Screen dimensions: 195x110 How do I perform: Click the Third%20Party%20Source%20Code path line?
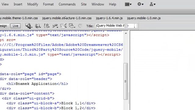pos(62,50)
